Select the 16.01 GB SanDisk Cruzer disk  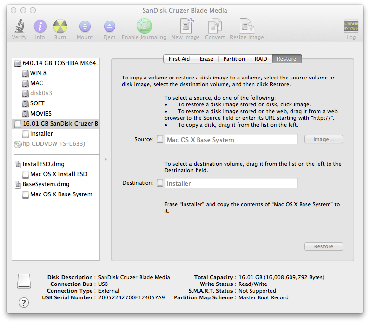[x=56, y=124]
